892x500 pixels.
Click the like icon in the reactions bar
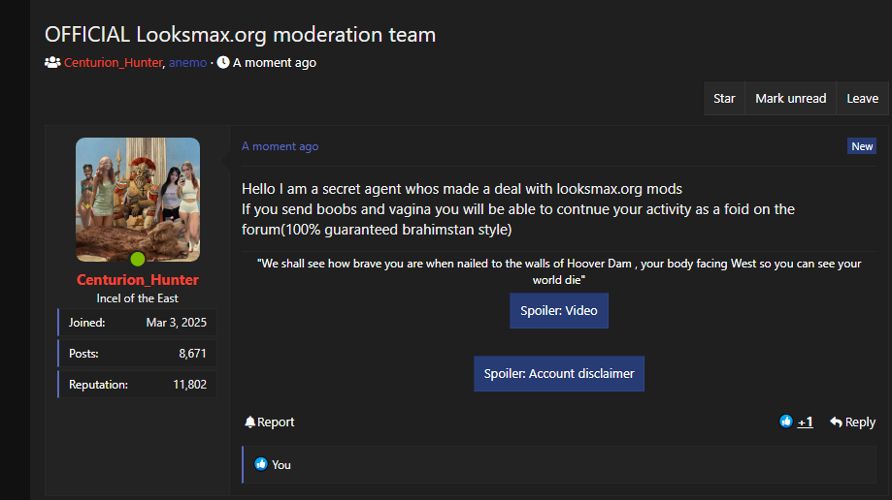(261, 464)
